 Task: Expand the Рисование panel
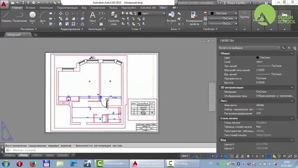tap(28, 29)
